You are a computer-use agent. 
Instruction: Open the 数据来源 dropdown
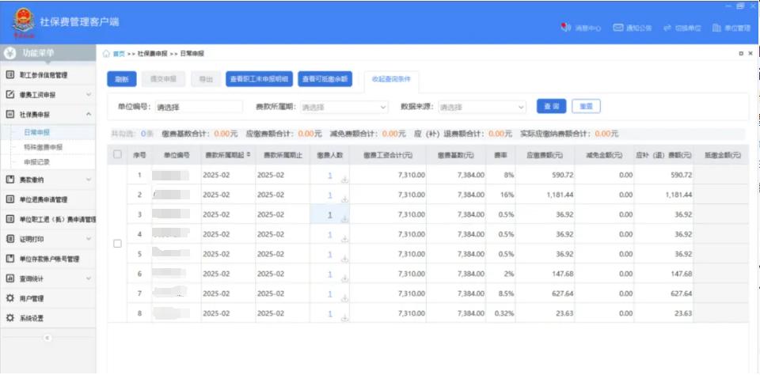pyautogui.click(x=482, y=107)
